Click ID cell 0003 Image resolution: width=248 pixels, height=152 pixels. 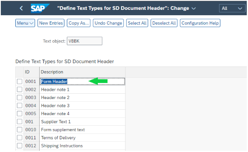coord(31,98)
